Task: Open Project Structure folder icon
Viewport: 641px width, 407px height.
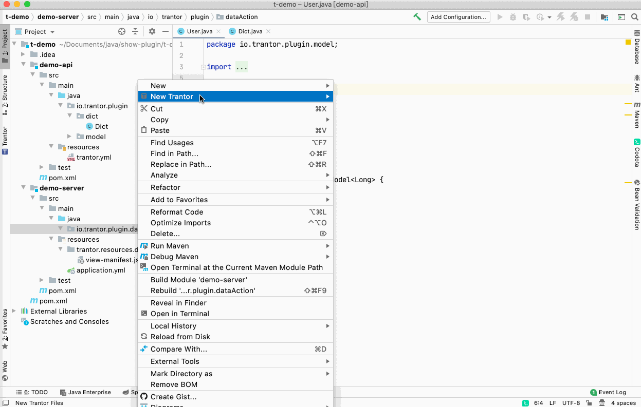Action: [604, 17]
